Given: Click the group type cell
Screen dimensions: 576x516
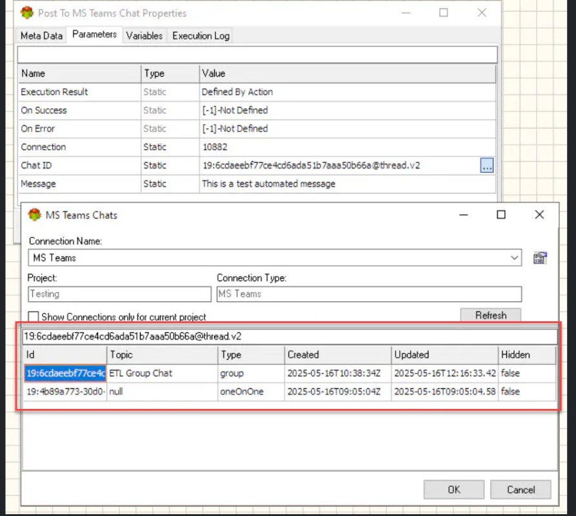Looking at the screenshot, I should pyautogui.click(x=251, y=373).
